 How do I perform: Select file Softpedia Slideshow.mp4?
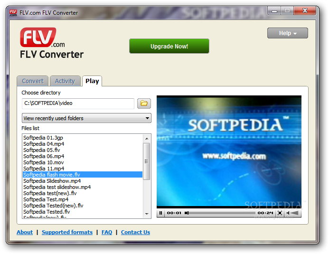(x=83, y=181)
